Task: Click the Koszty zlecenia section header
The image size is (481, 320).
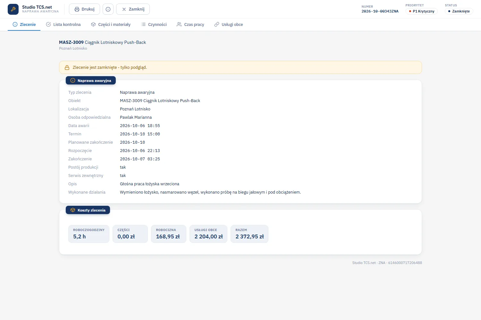Action: click(x=88, y=210)
